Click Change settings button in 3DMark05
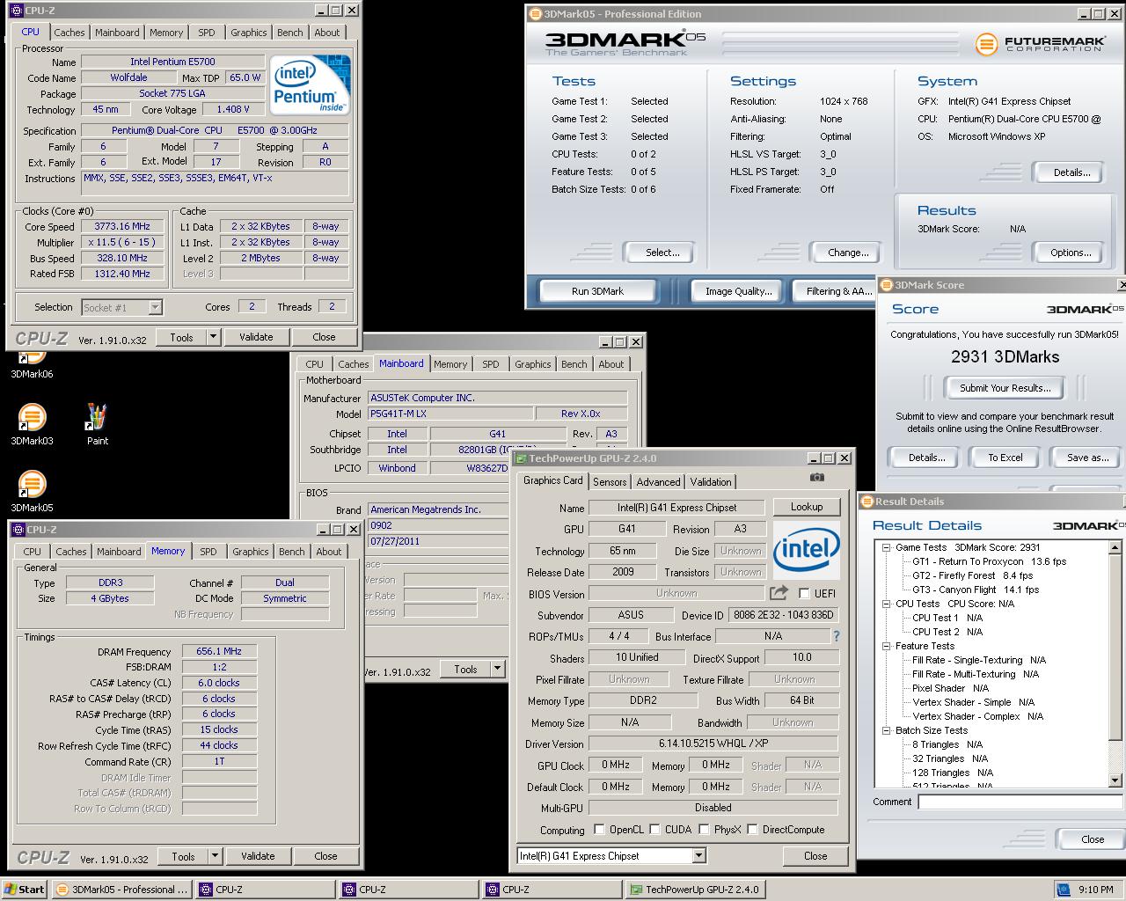The width and height of the screenshot is (1126, 901). click(x=848, y=253)
